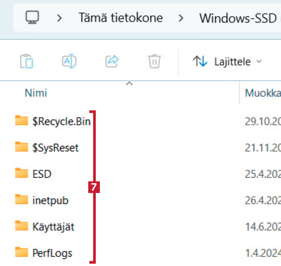Click the Delete trash can icon

(x=154, y=61)
